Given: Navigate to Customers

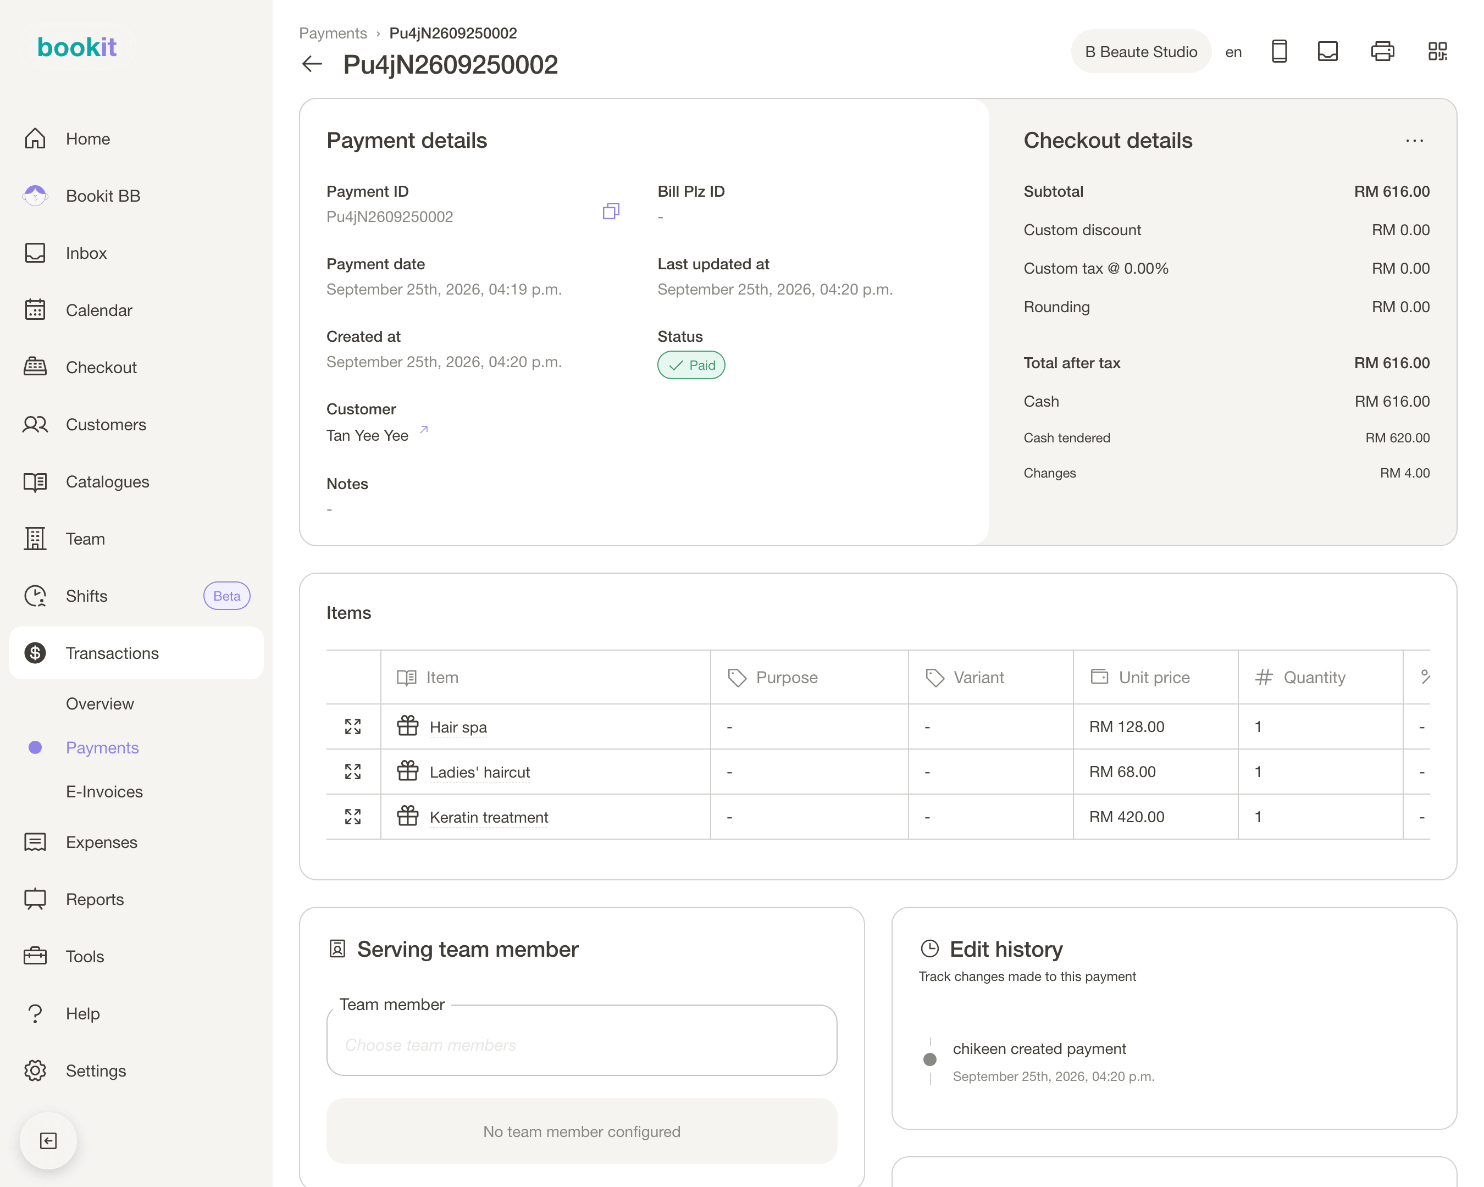Looking at the screenshot, I should [136, 425].
